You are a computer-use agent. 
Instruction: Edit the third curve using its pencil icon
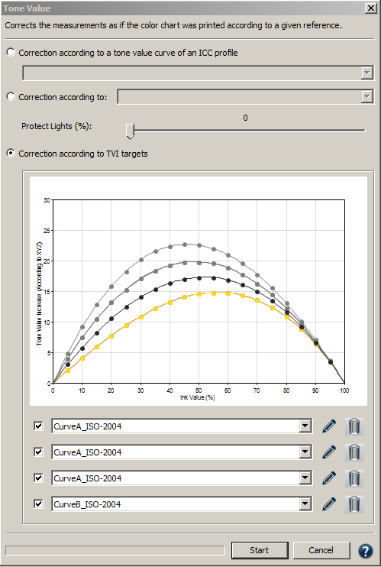pos(329,478)
